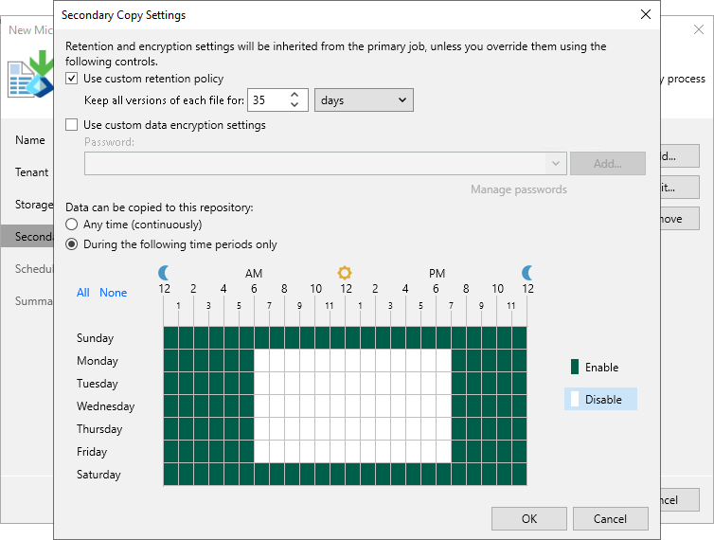Viewport: 714px width, 540px height.
Task: Click the backup job icon in background wizard
Action: [x=30, y=74]
